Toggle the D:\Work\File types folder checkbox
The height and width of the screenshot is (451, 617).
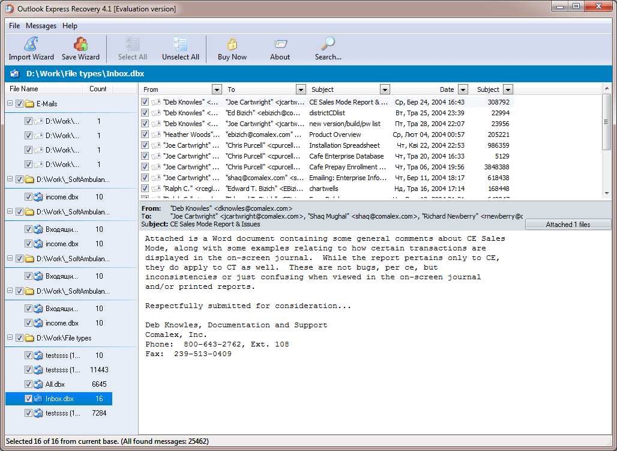(x=19, y=338)
